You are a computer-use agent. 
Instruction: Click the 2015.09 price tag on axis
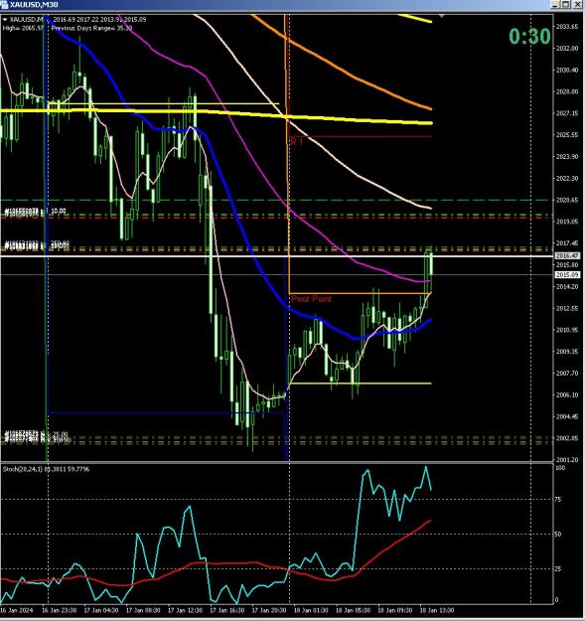pyautogui.click(x=567, y=274)
